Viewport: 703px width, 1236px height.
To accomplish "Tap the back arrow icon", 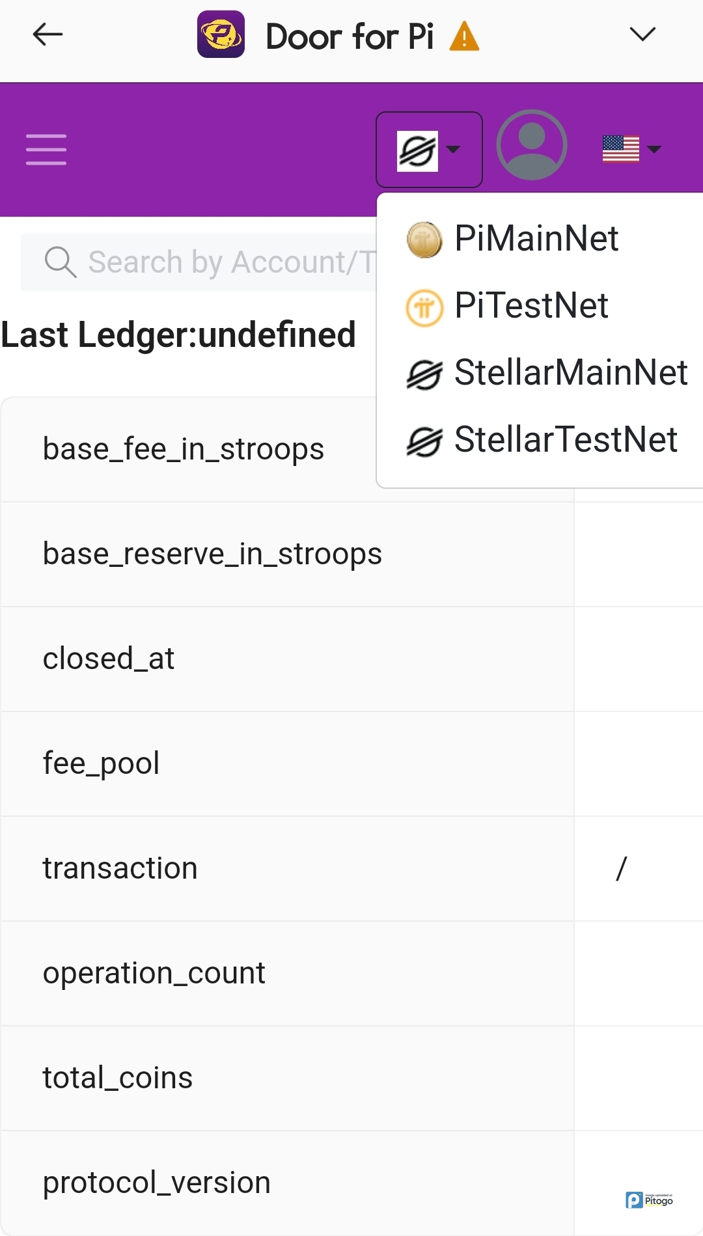I will (48, 34).
